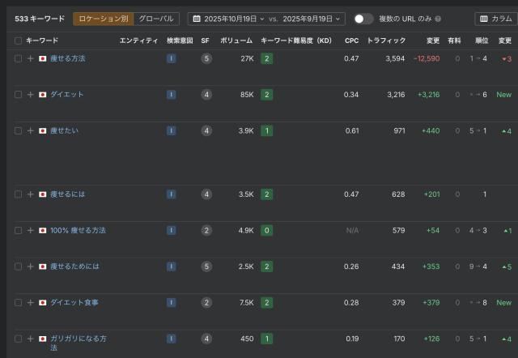Open the 2025年9月19日 comparison date dropdown
518x358 pixels.
pos(311,19)
